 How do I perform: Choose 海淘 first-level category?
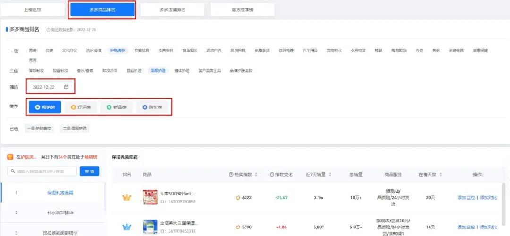(x=33, y=60)
